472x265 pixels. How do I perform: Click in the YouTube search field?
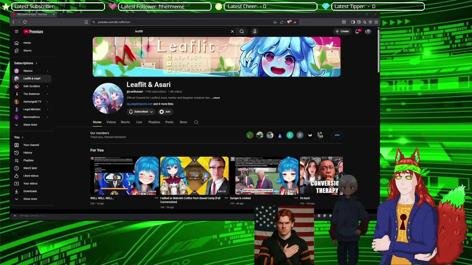click(181, 31)
